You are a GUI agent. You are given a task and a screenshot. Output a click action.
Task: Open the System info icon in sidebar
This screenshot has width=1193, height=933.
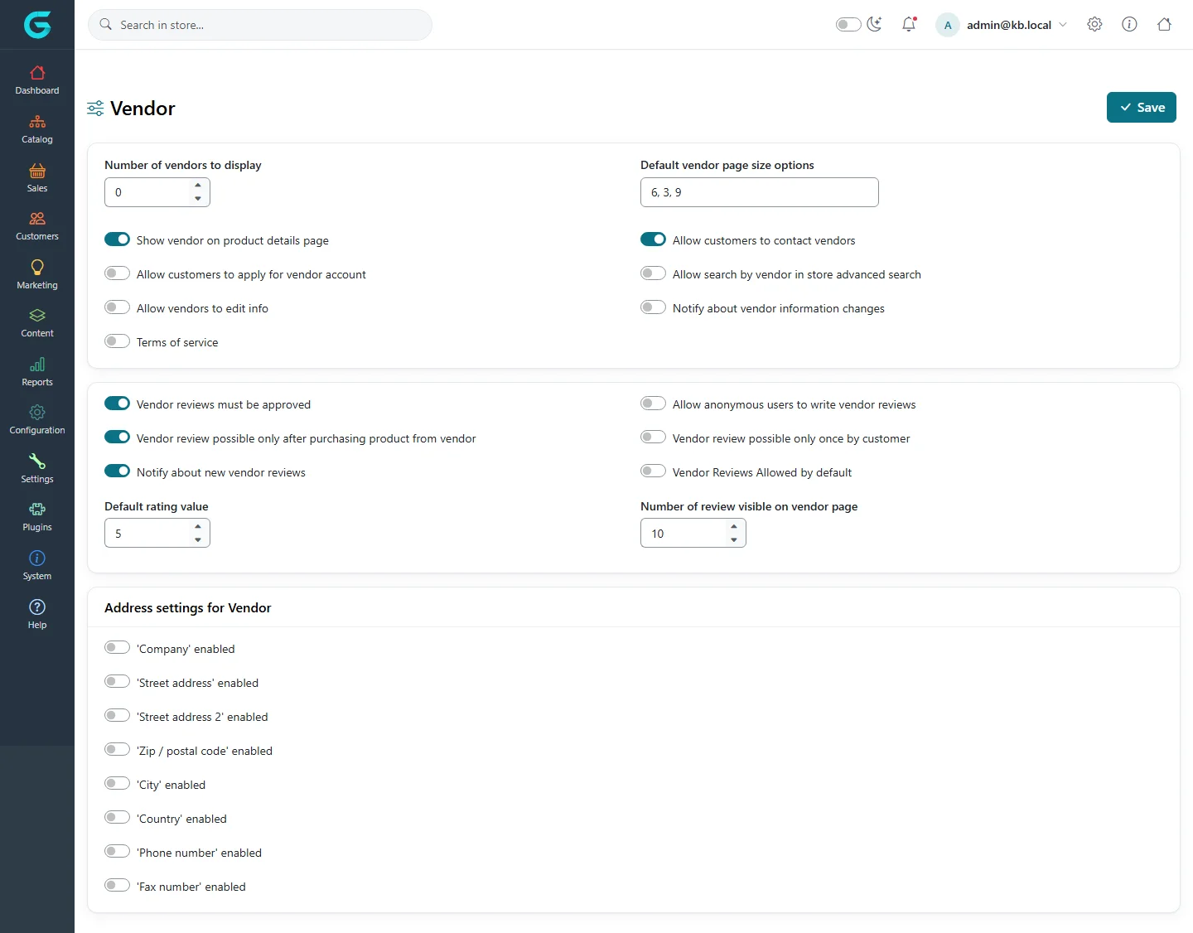pos(37,558)
